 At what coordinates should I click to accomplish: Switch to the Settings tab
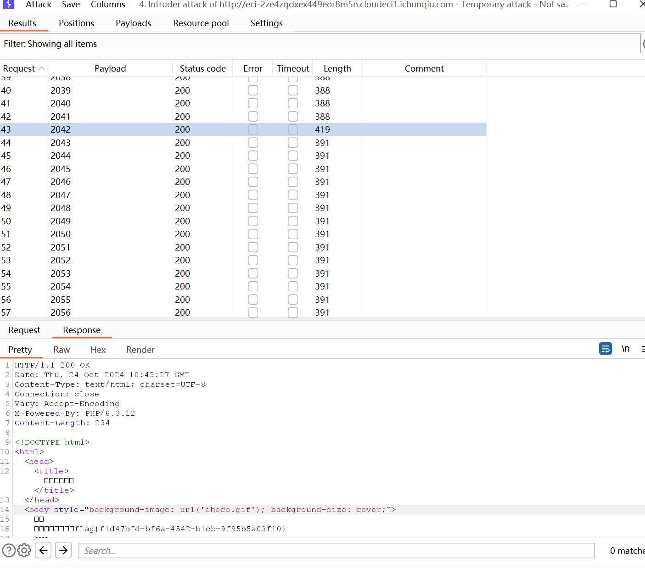click(x=267, y=23)
